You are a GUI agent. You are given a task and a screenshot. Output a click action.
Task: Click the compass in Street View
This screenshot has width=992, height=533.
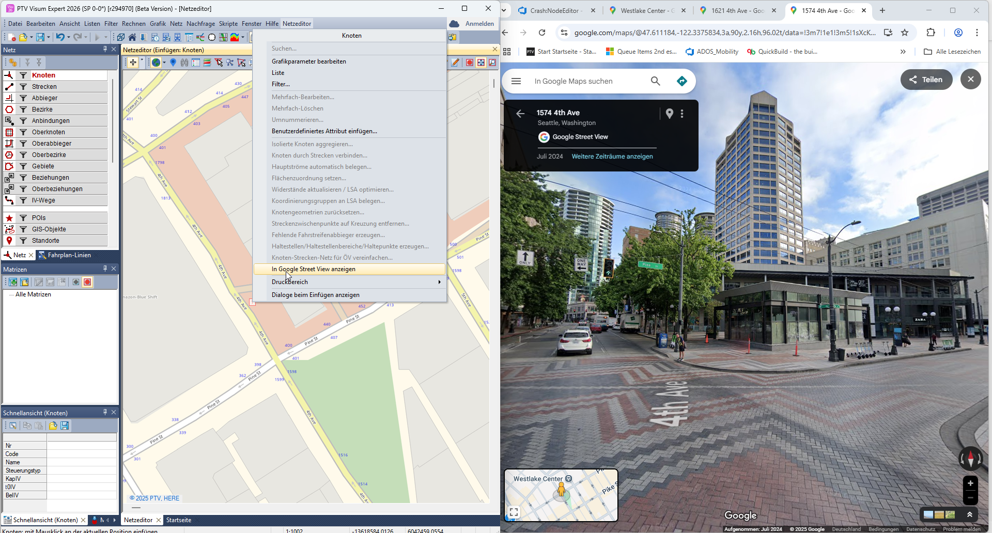970,459
